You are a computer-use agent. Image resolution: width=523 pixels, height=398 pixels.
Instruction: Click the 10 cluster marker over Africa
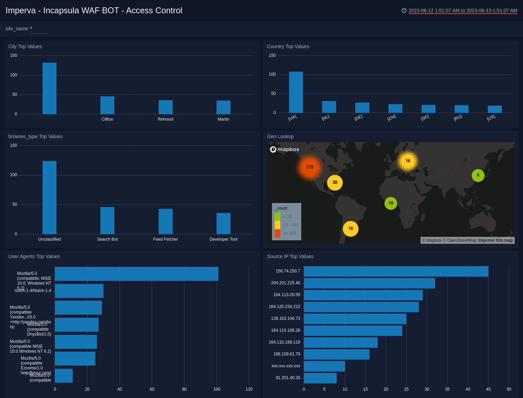[391, 203]
